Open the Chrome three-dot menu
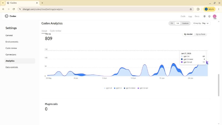The height and width of the screenshot is (125, 222). click(219, 9)
